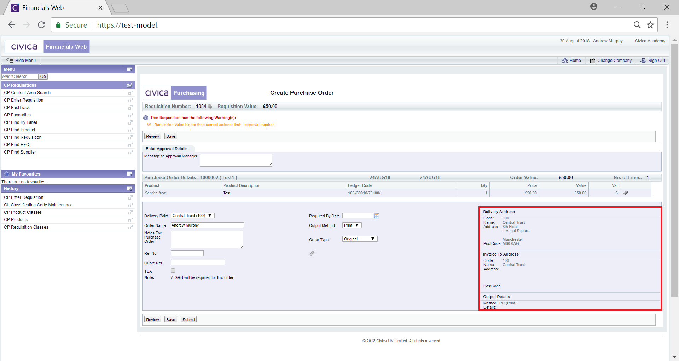Screen dimensions: 679x361
Task: Click the 'Service Item' product cell
Action: 181,193
